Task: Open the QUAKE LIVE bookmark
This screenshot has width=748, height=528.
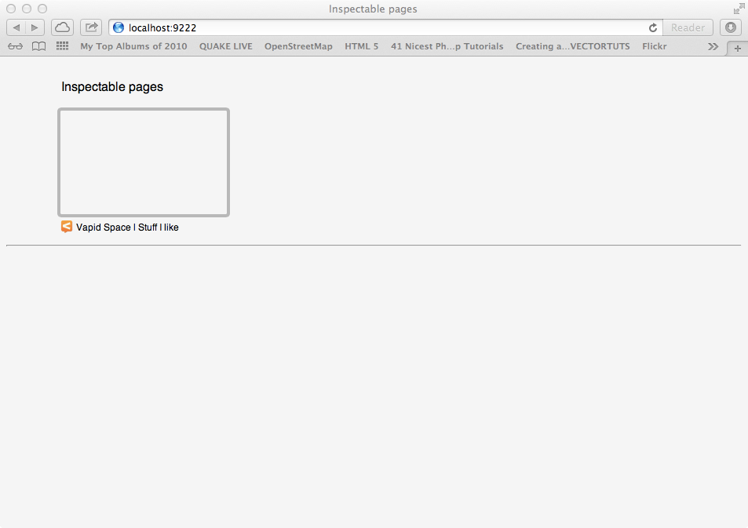Action: pyautogui.click(x=225, y=46)
